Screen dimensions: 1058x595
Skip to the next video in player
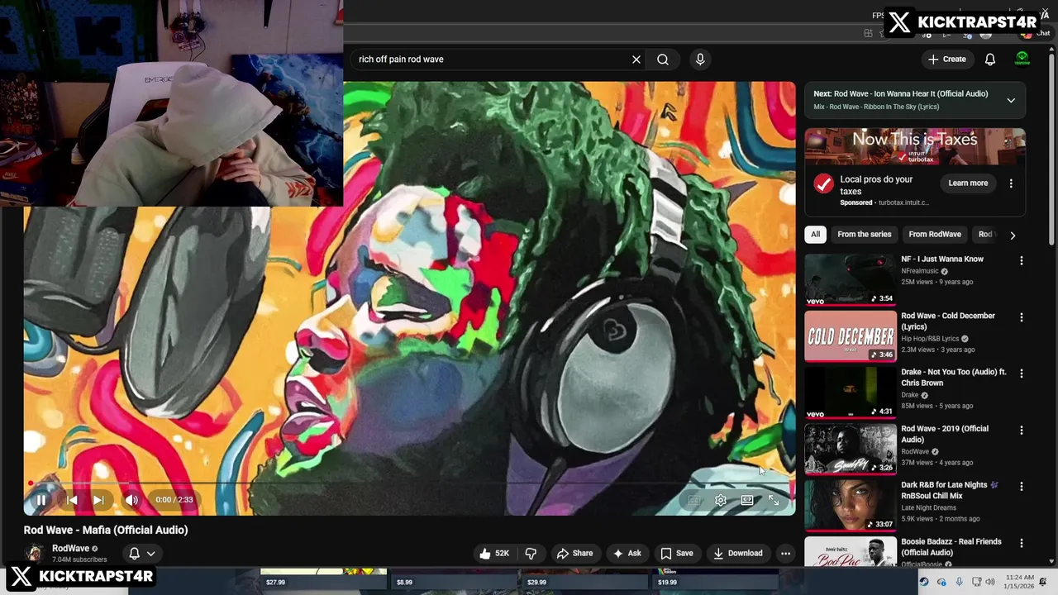pos(98,500)
